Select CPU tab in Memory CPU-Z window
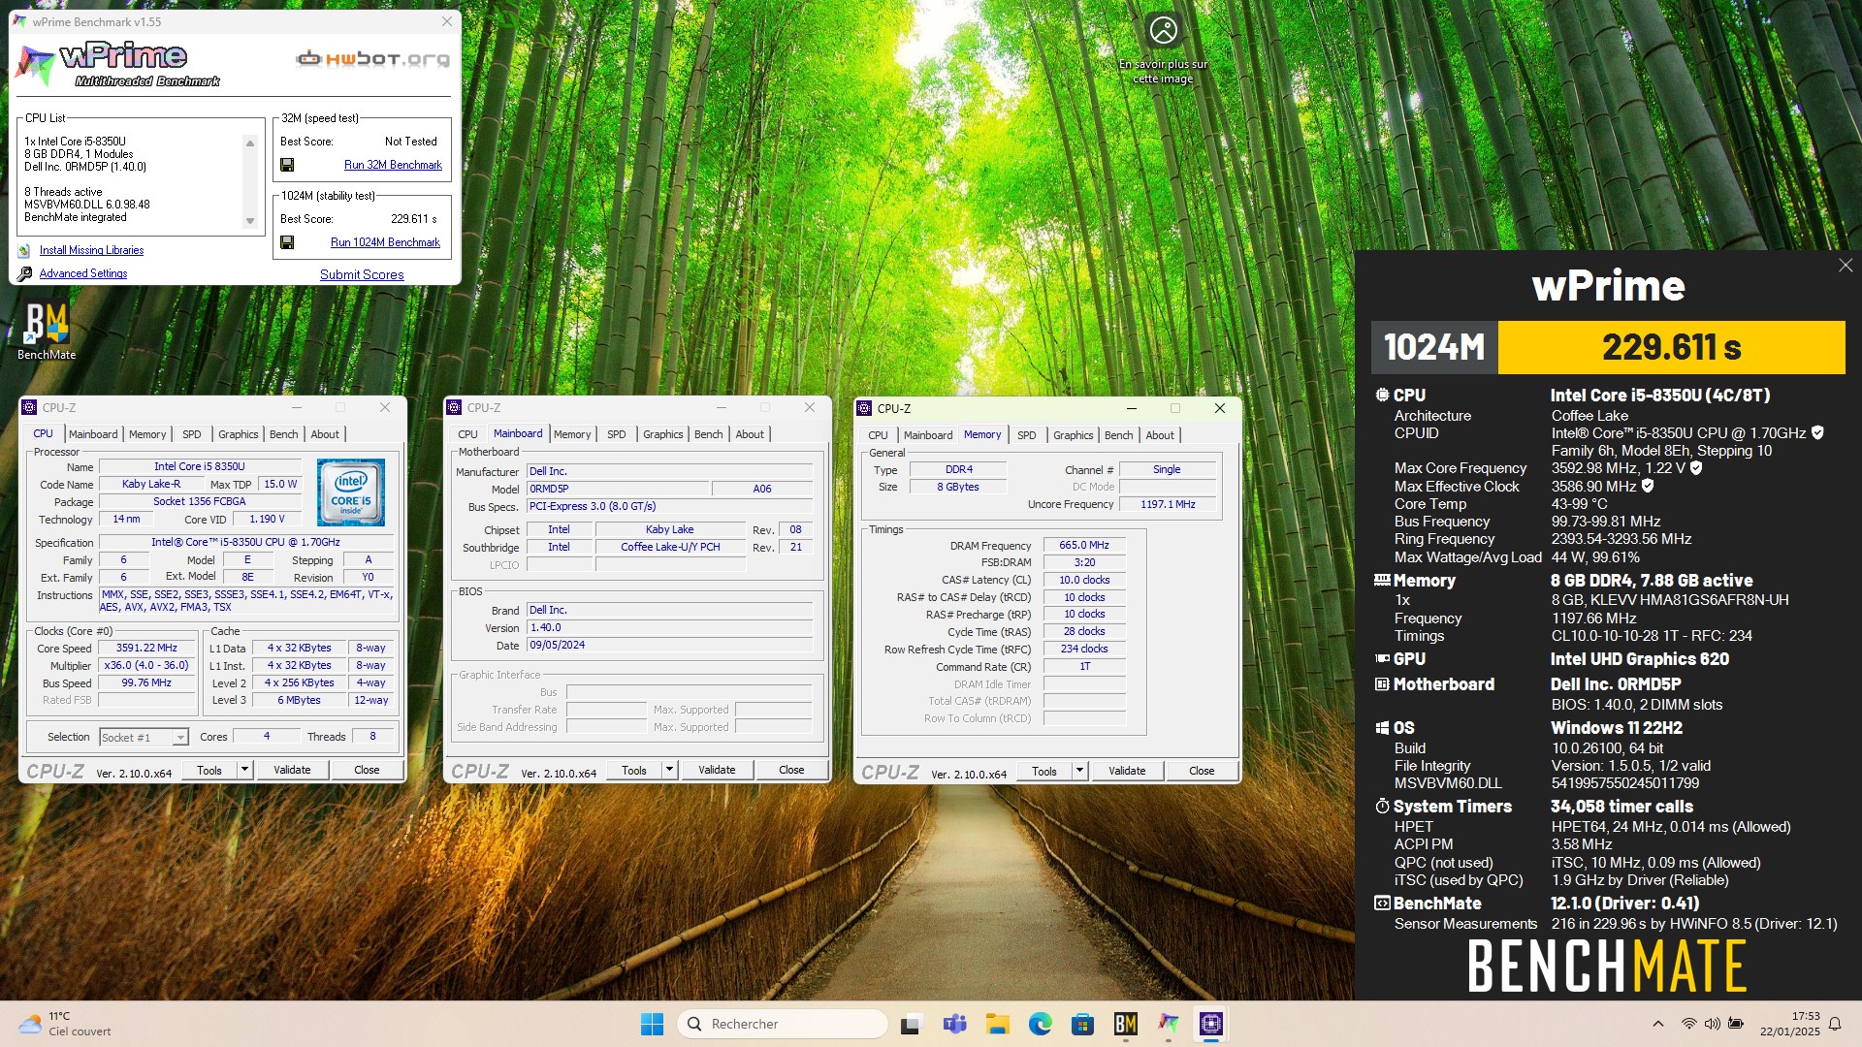Image resolution: width=1862 pixels, height=1047 pixels. (878, 435)
